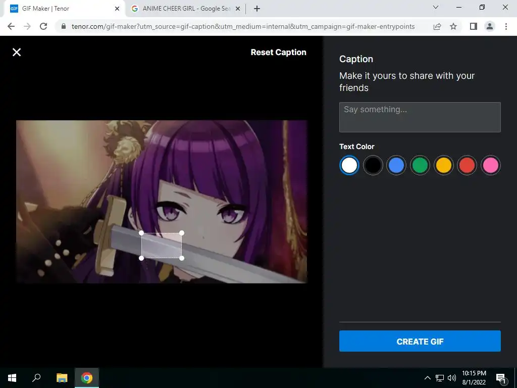The height and width of the screenshot is (388, 517).
Task: Toggle the browser side panel
Action: click(474, 26)
